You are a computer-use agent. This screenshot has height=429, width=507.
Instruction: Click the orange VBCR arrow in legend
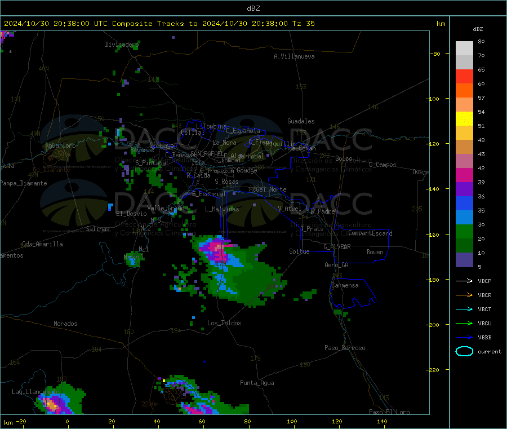pos(464,295)
